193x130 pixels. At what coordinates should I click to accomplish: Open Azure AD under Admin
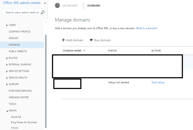[x=16, y=117]
